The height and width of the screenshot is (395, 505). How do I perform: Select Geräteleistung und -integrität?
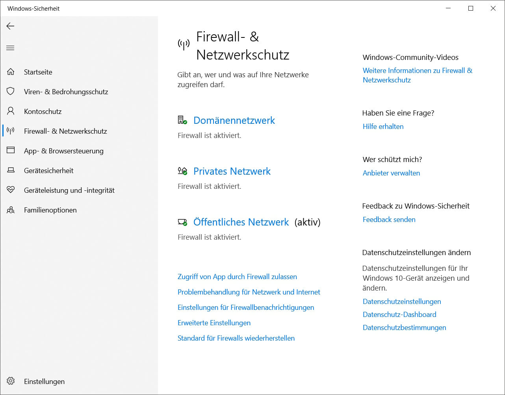pos(69,190)
